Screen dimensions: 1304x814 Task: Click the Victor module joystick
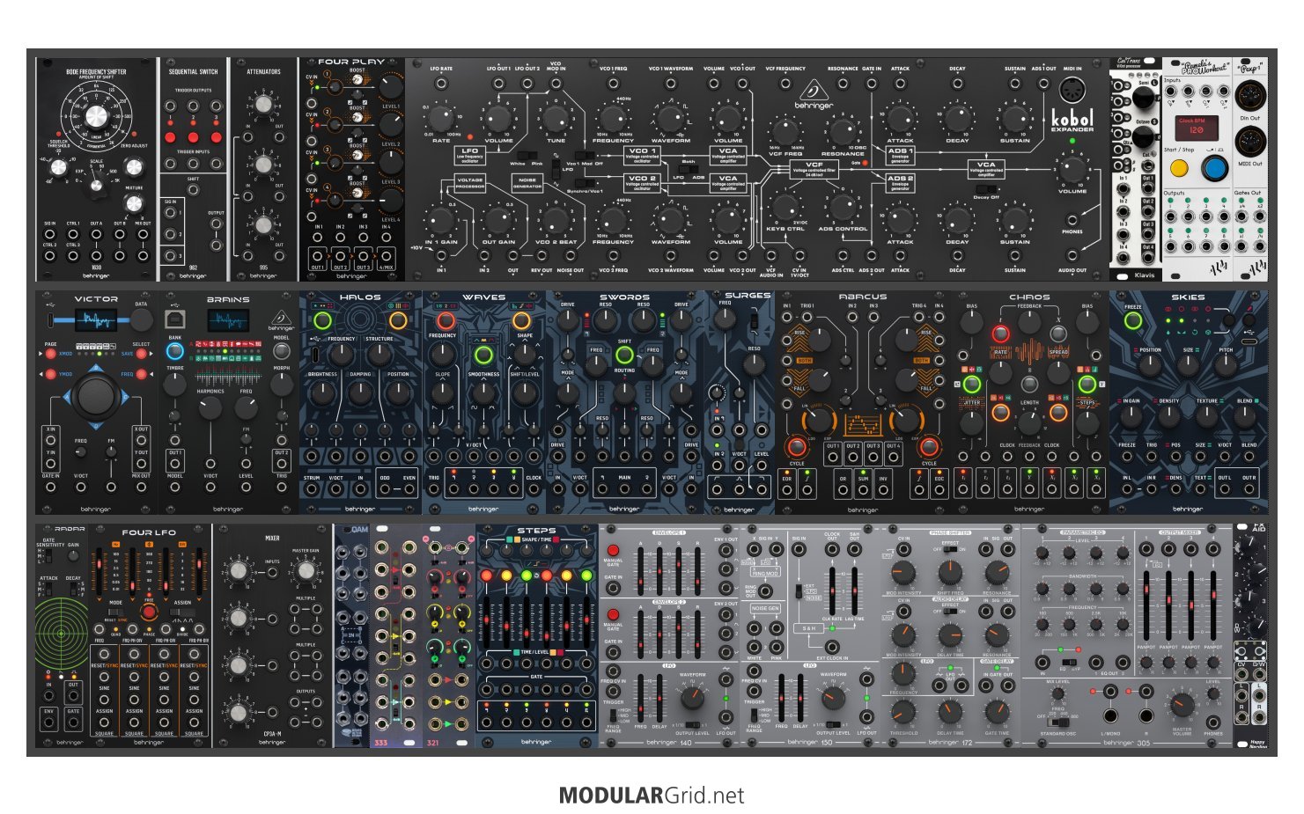tap(96, 397)
